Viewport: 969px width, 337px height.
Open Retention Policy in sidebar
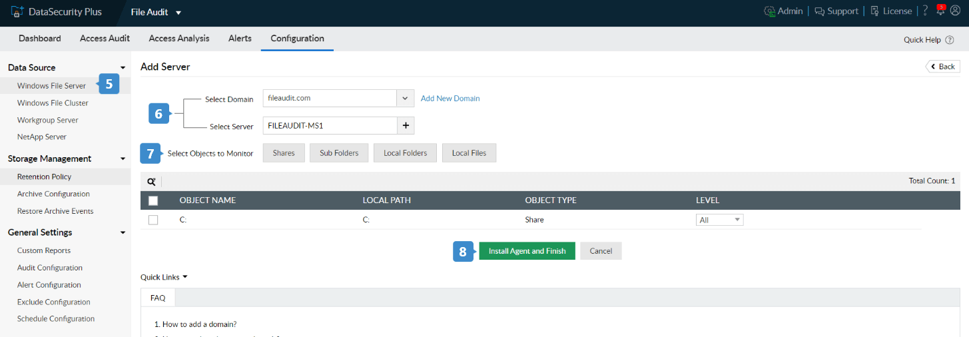point(44,177)
